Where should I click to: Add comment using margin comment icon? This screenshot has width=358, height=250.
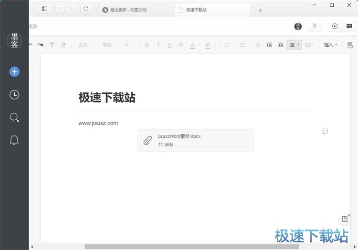tap(325, 131)
